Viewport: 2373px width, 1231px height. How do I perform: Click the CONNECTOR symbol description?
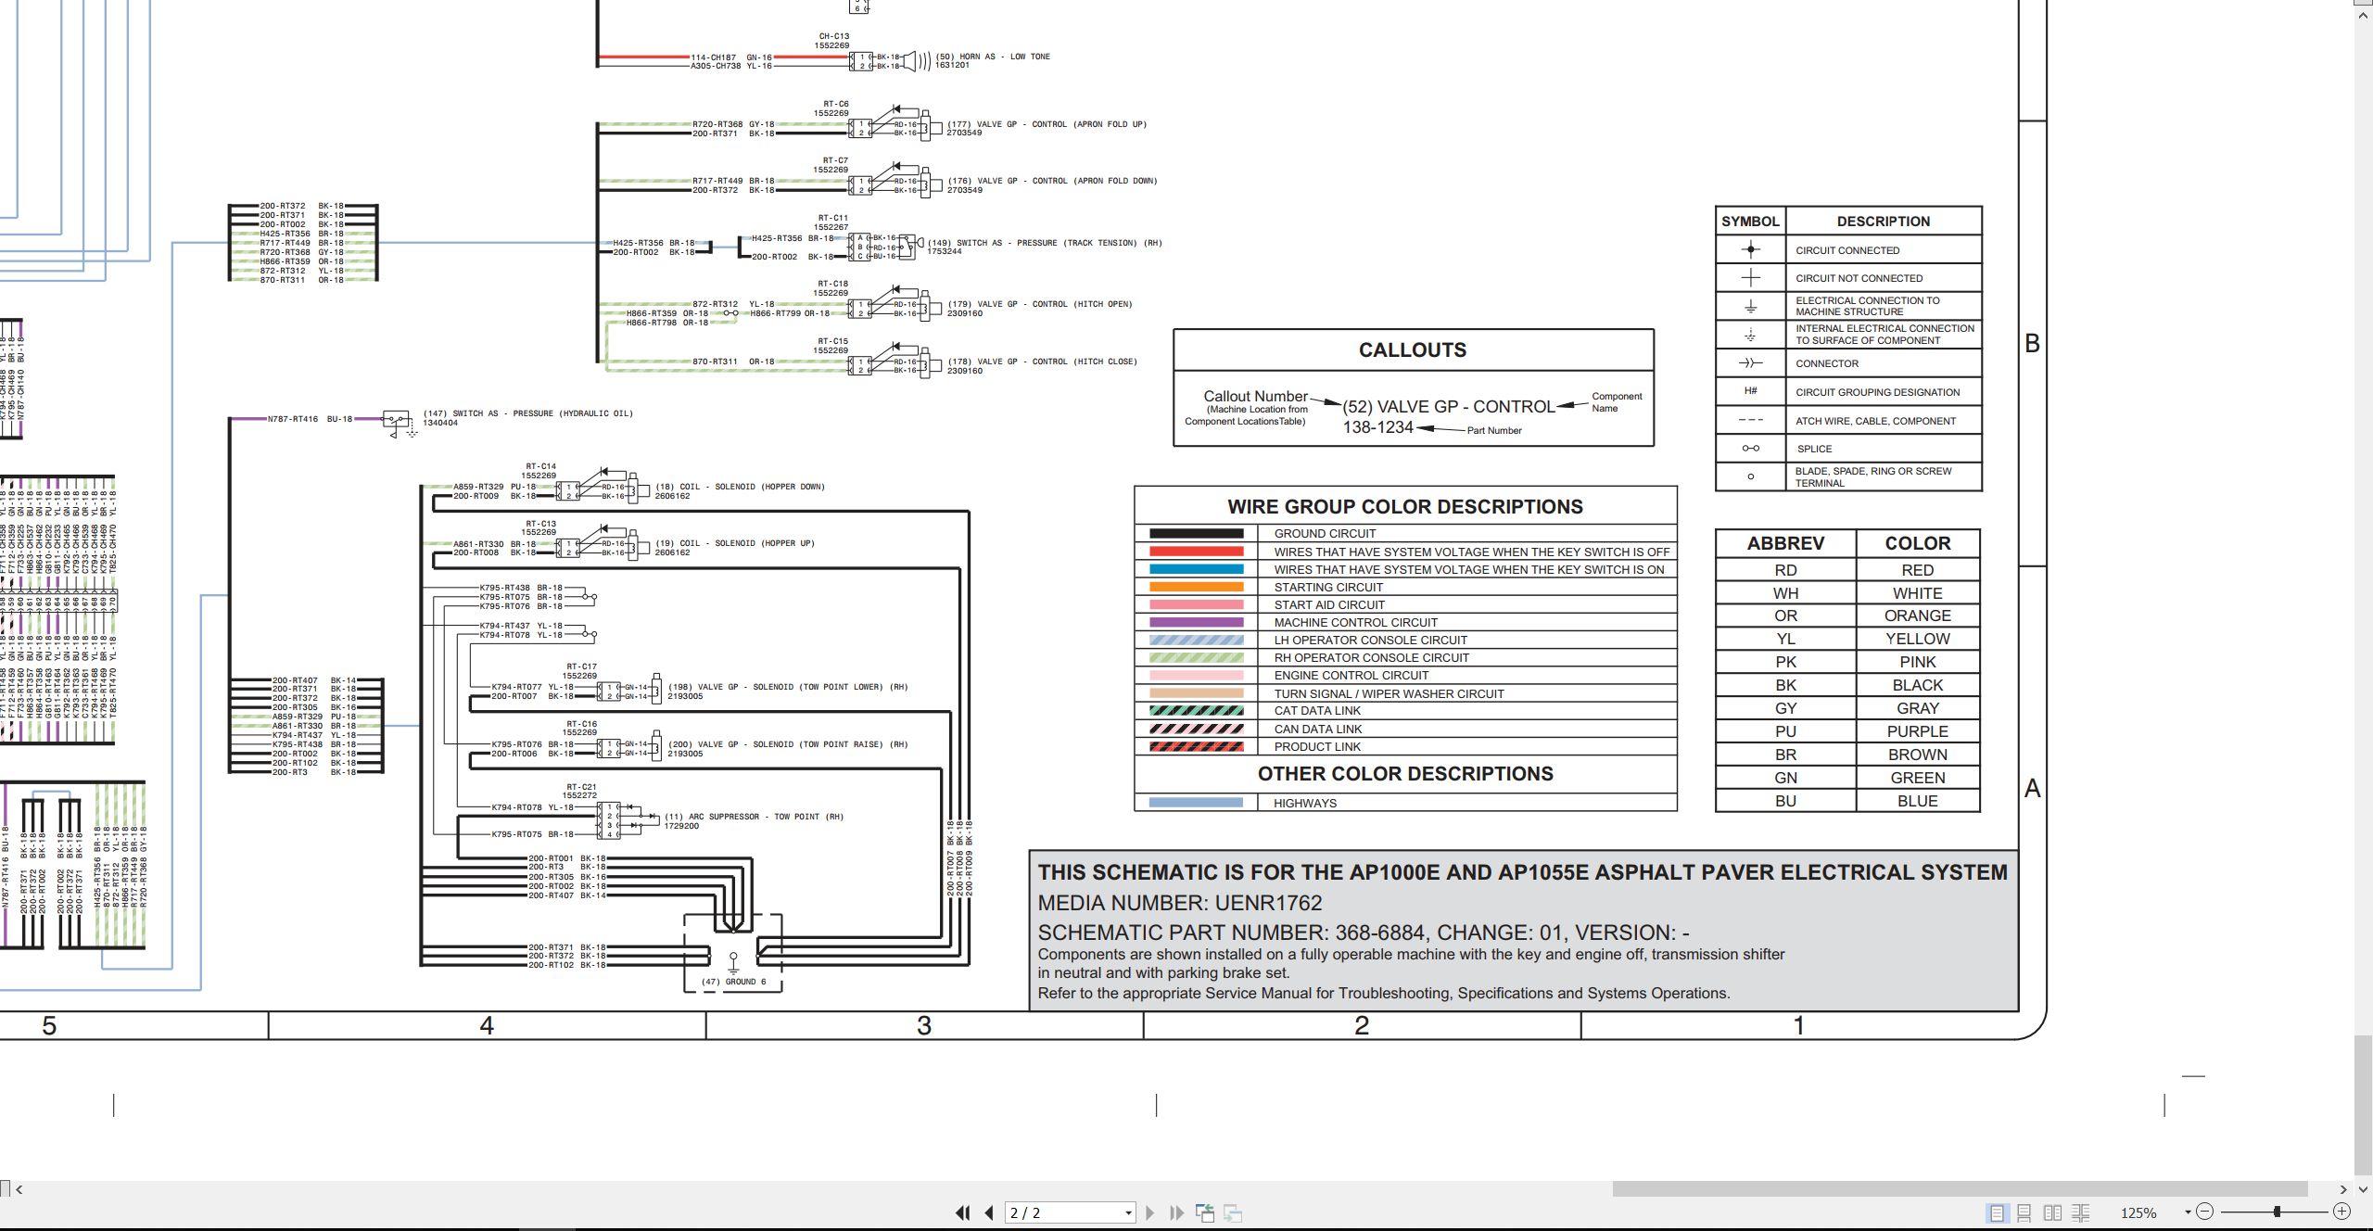[1827, 363]
